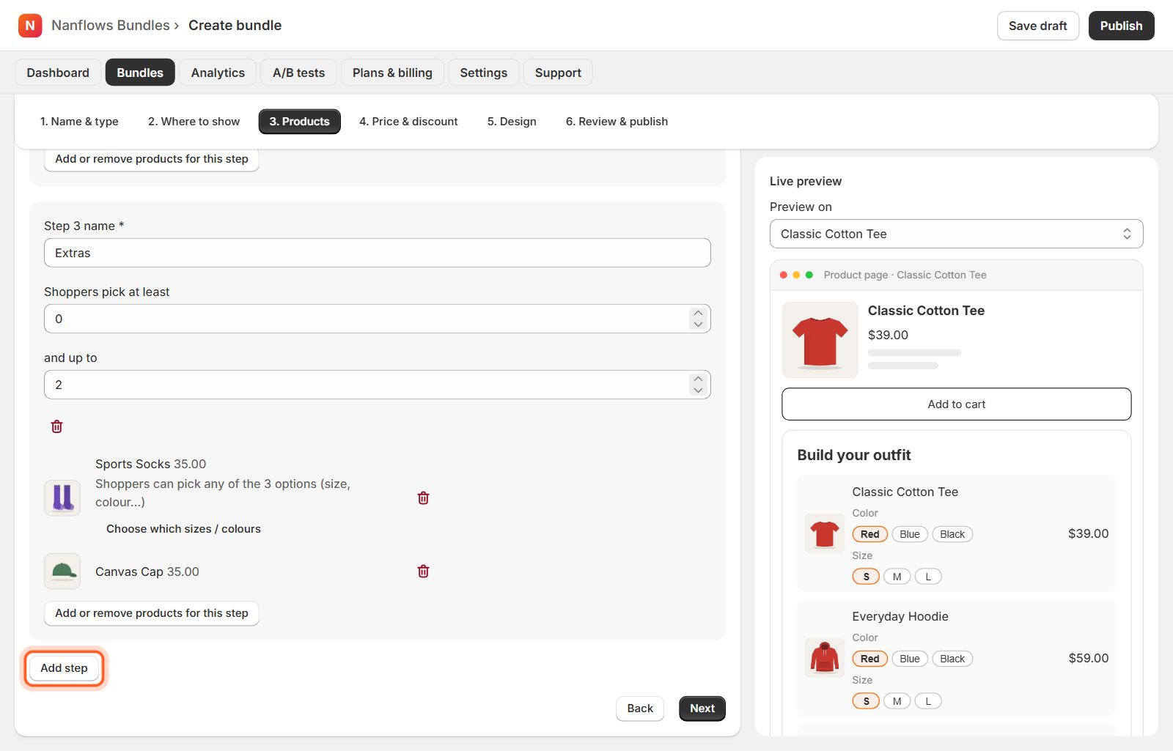Viewport: 1173px width, 751px height.
Task: Open the Settings tab
Action: pos(484,73)
